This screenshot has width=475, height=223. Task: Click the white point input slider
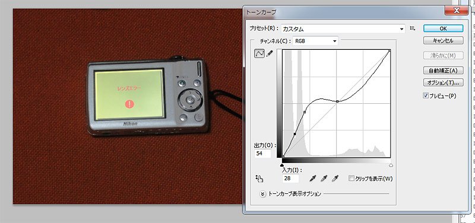pos(391,165)
